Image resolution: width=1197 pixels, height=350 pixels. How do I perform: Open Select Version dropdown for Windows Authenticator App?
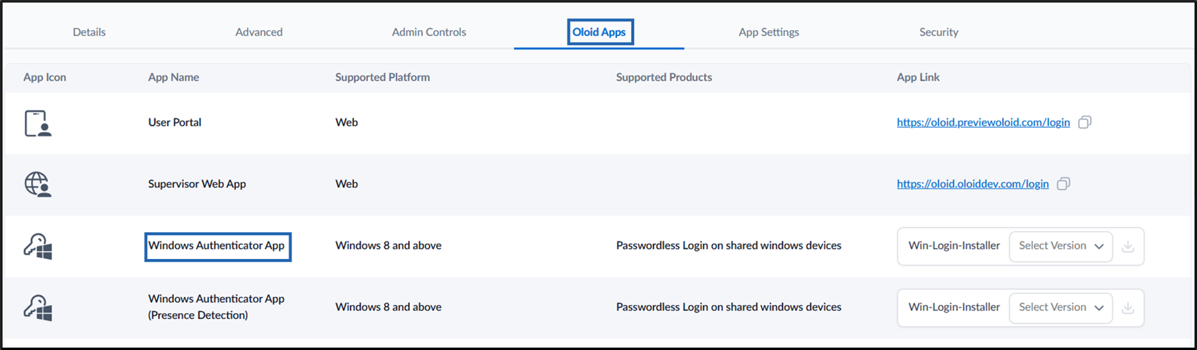pos(1061,246)
